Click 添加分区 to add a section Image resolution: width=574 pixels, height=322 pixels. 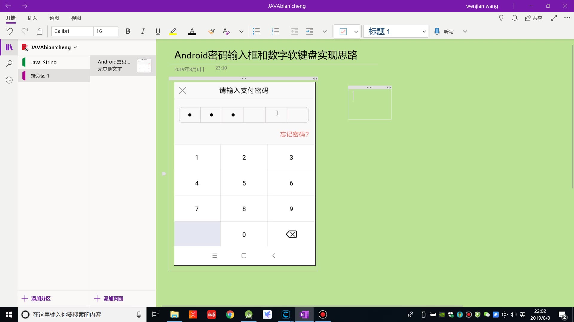pyautogui.click(x=36, y=298)
